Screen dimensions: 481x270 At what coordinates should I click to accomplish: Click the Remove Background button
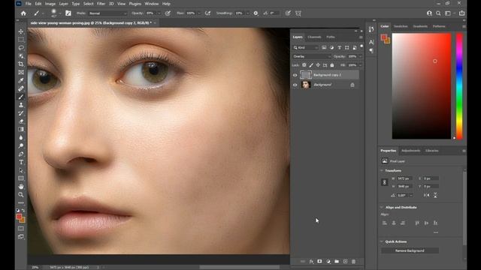[410, 250]
